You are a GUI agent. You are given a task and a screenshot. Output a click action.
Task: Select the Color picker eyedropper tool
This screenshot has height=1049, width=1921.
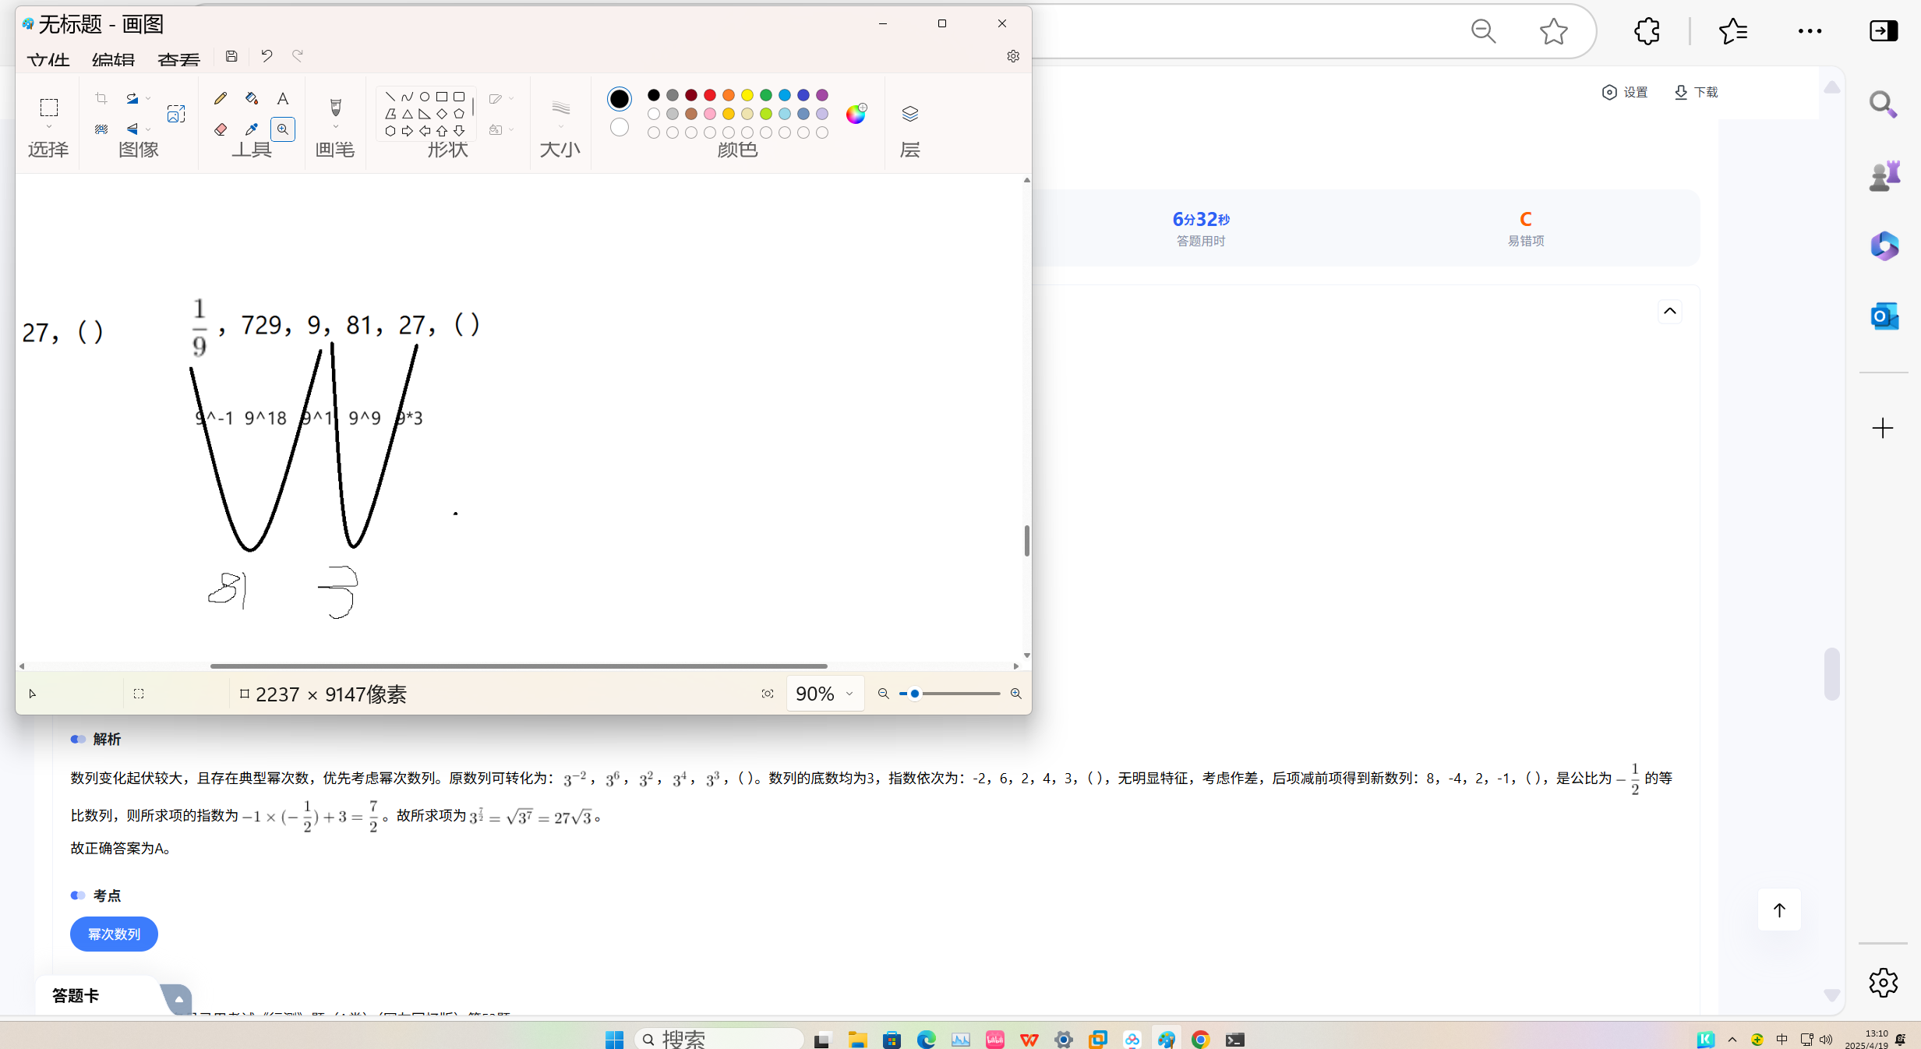click(251, 129)
